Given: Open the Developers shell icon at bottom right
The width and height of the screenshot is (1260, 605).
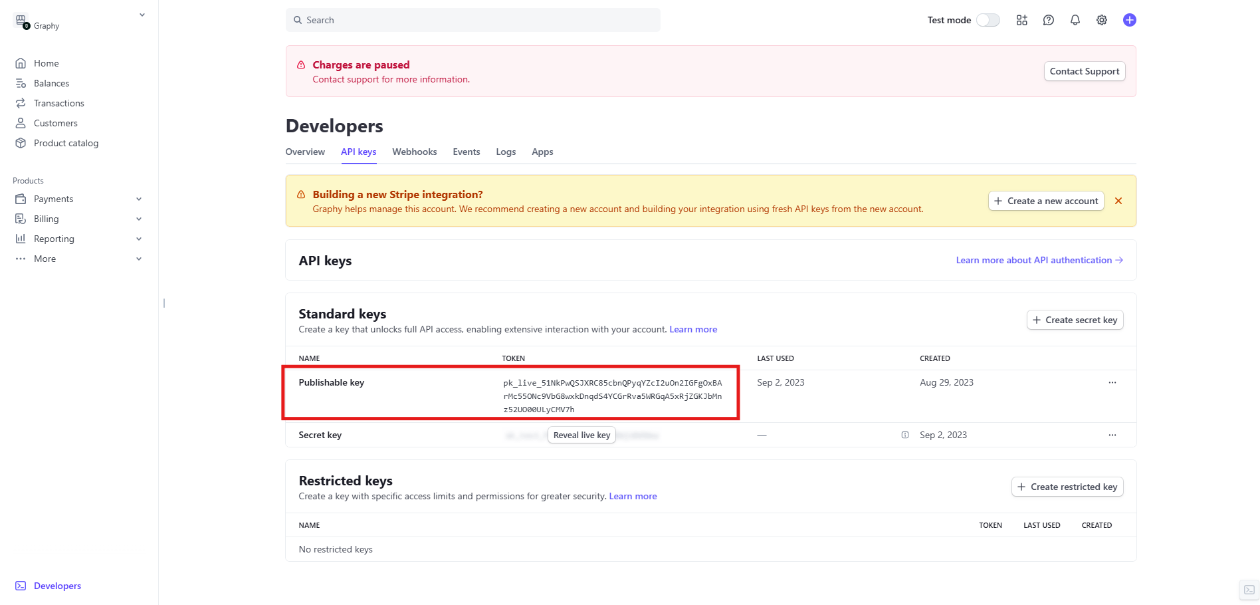Looking at the screenshot, I should click(x=1249, y=590).
